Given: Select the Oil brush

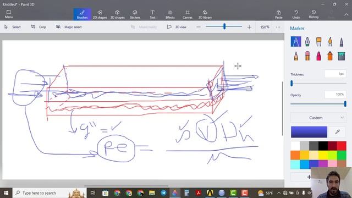Looking at the screenshot, I should pos(319,42).
